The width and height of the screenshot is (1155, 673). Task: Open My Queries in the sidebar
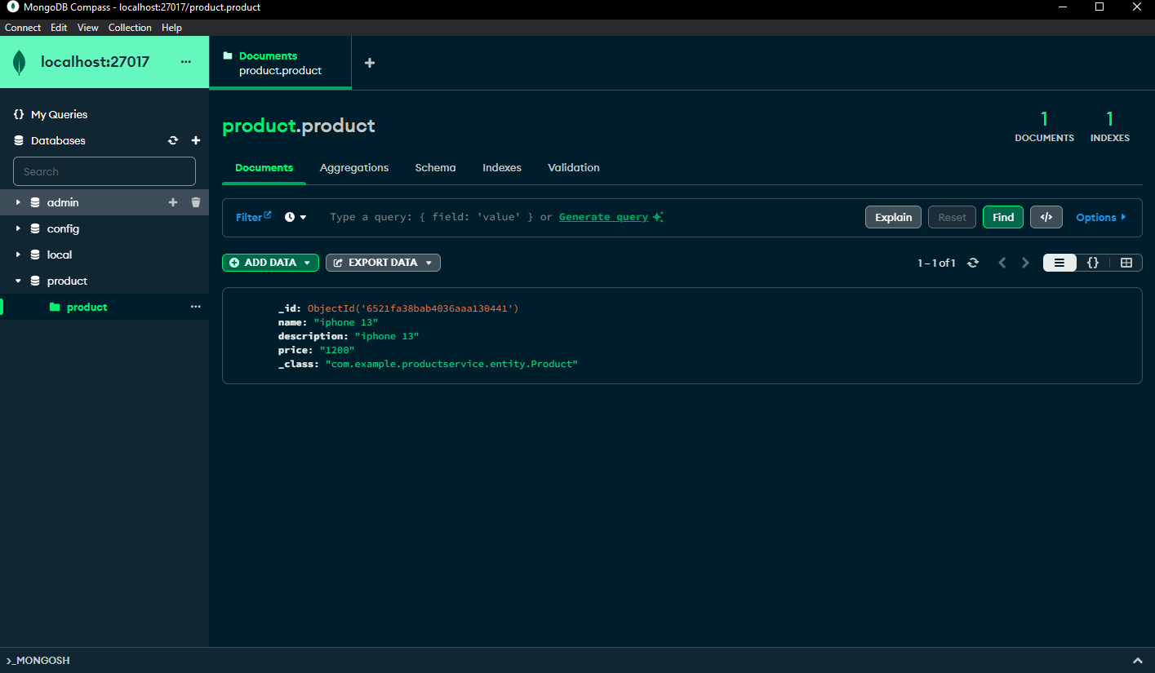(59, 114)
